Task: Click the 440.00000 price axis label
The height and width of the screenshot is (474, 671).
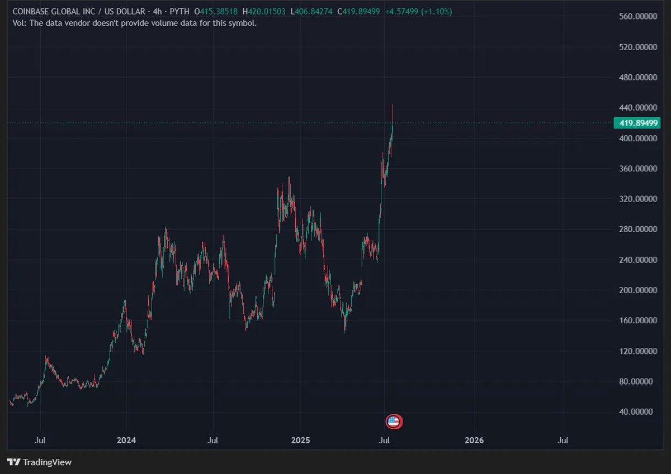Action: click(x=638, y=107)
